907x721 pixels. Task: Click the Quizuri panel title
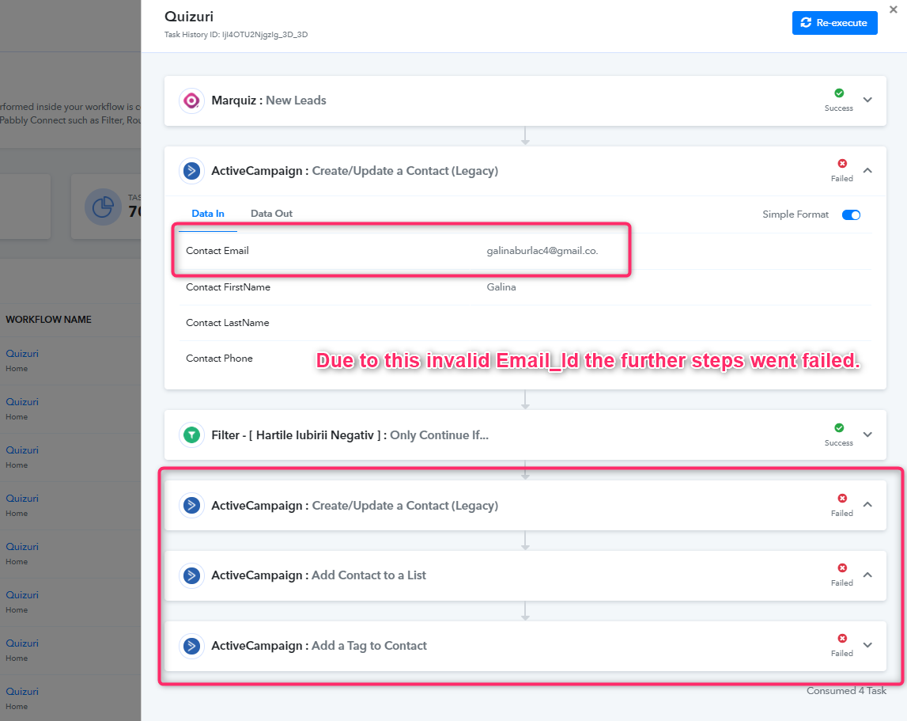click(x=188, y=17)
